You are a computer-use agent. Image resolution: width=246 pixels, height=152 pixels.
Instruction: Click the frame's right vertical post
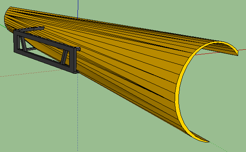point(75,60)
